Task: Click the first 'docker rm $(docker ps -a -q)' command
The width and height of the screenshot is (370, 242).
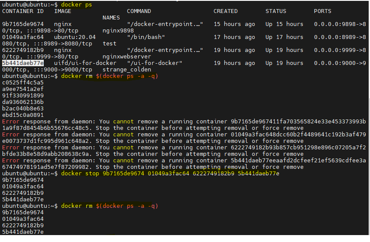Action: click(x=110, y=76)
